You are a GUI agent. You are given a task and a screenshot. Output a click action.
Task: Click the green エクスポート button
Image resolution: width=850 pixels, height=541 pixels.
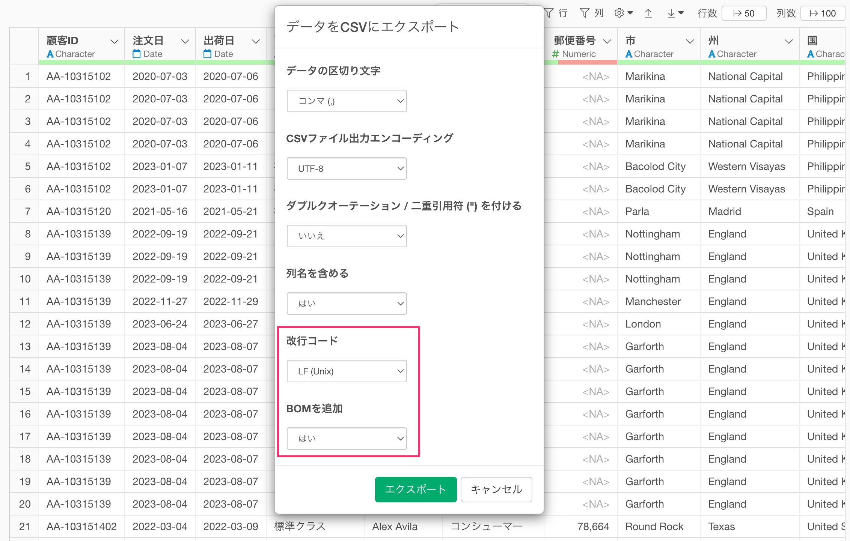[x=416, y=489]
